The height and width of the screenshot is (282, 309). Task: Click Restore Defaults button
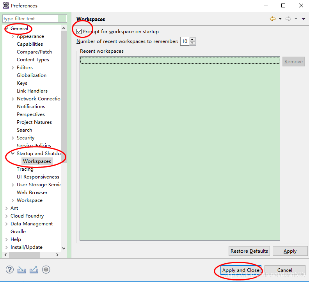[x=249, y=251]
